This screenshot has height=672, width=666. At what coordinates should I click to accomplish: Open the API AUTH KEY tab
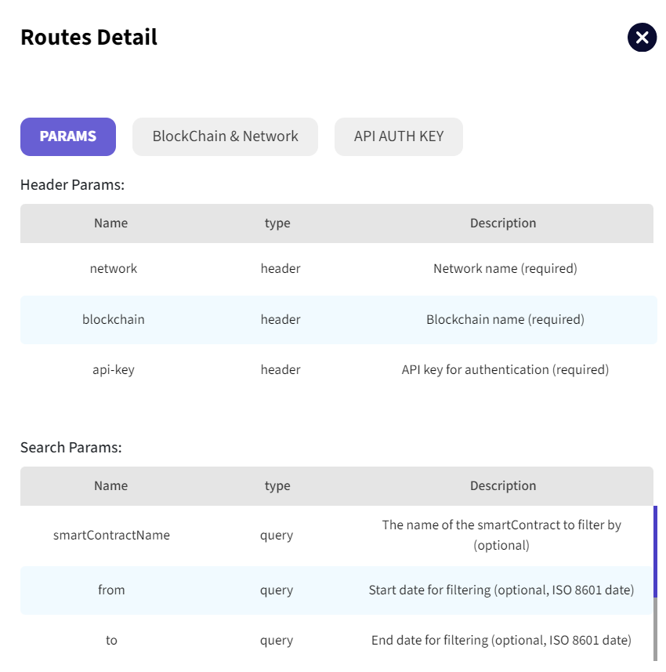click(x=398, y=136)
